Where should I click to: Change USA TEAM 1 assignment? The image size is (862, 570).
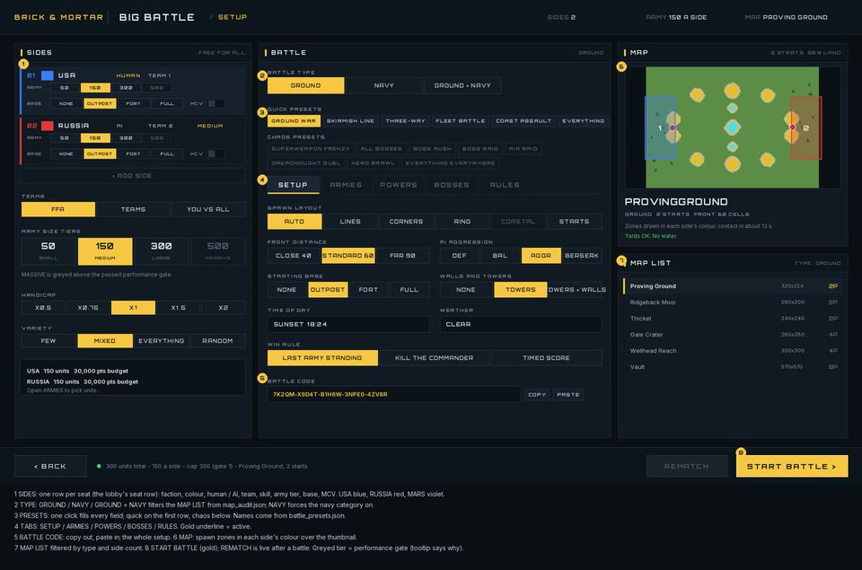click(160, 75)
